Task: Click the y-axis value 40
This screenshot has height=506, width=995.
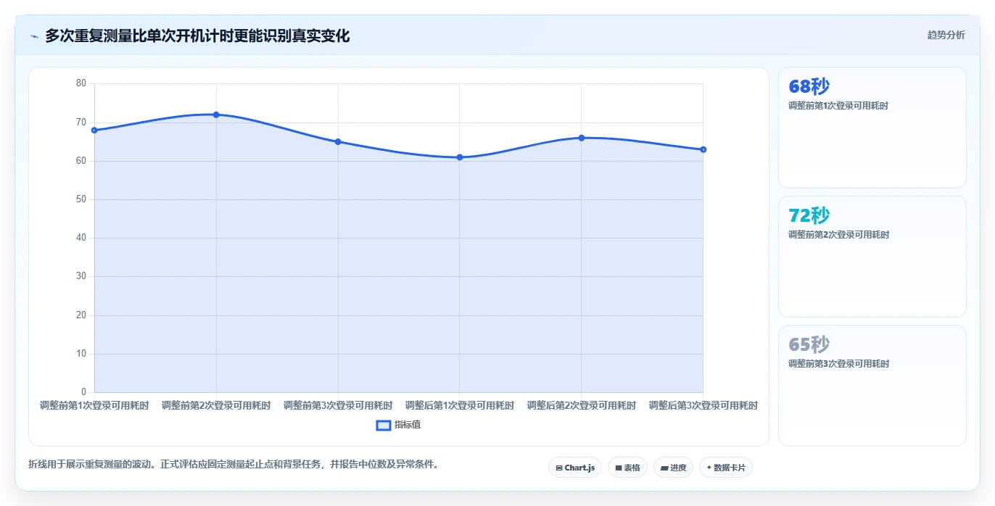Action: (x=81, y=238)
